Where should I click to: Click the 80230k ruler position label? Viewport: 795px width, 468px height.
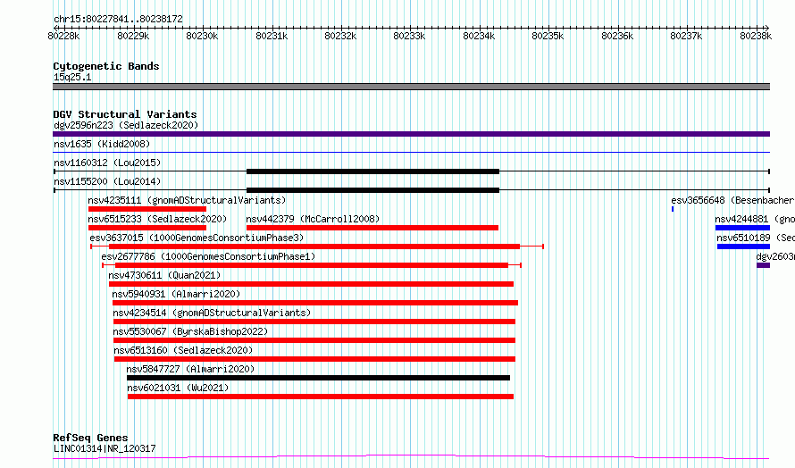pyautogui.click(x=202, y=36)
